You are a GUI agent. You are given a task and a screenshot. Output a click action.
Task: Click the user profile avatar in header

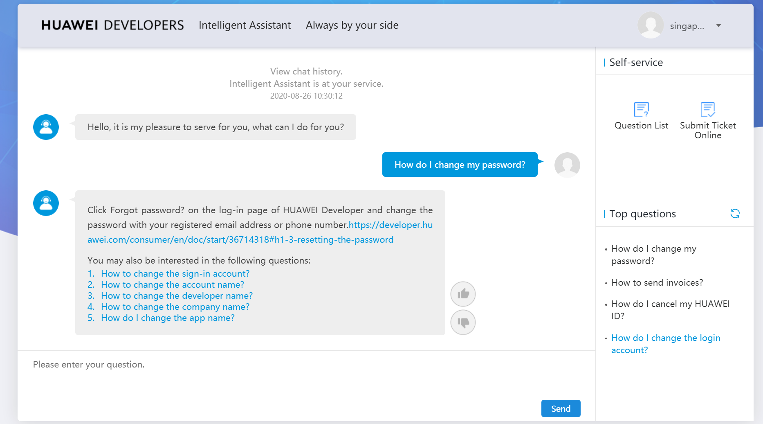[x=650, y=25]
